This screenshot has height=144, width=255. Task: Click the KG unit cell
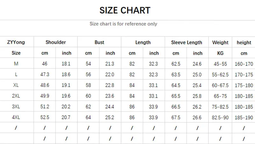pyautogui.click(x=220, y=53)
